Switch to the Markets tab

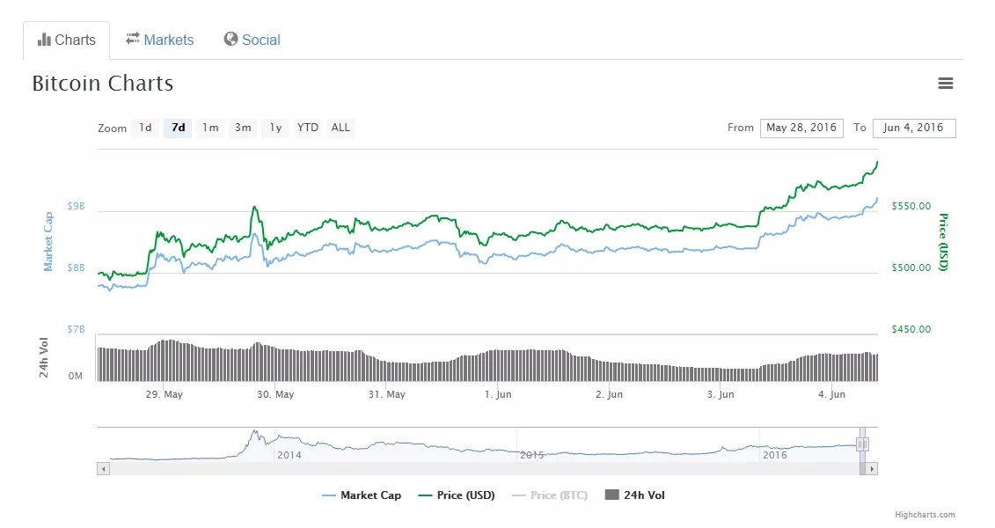tap(160, 39)
